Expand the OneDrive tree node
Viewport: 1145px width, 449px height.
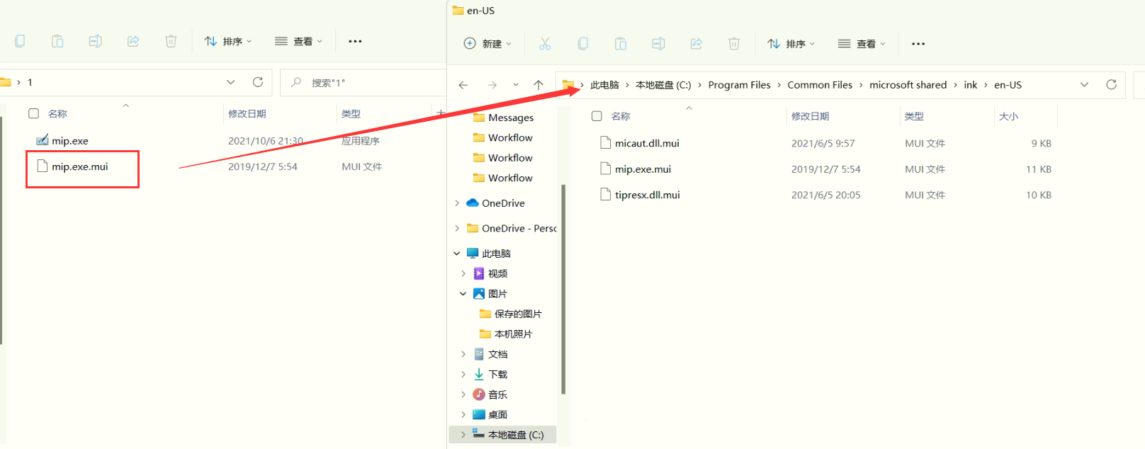pos(457,203)
